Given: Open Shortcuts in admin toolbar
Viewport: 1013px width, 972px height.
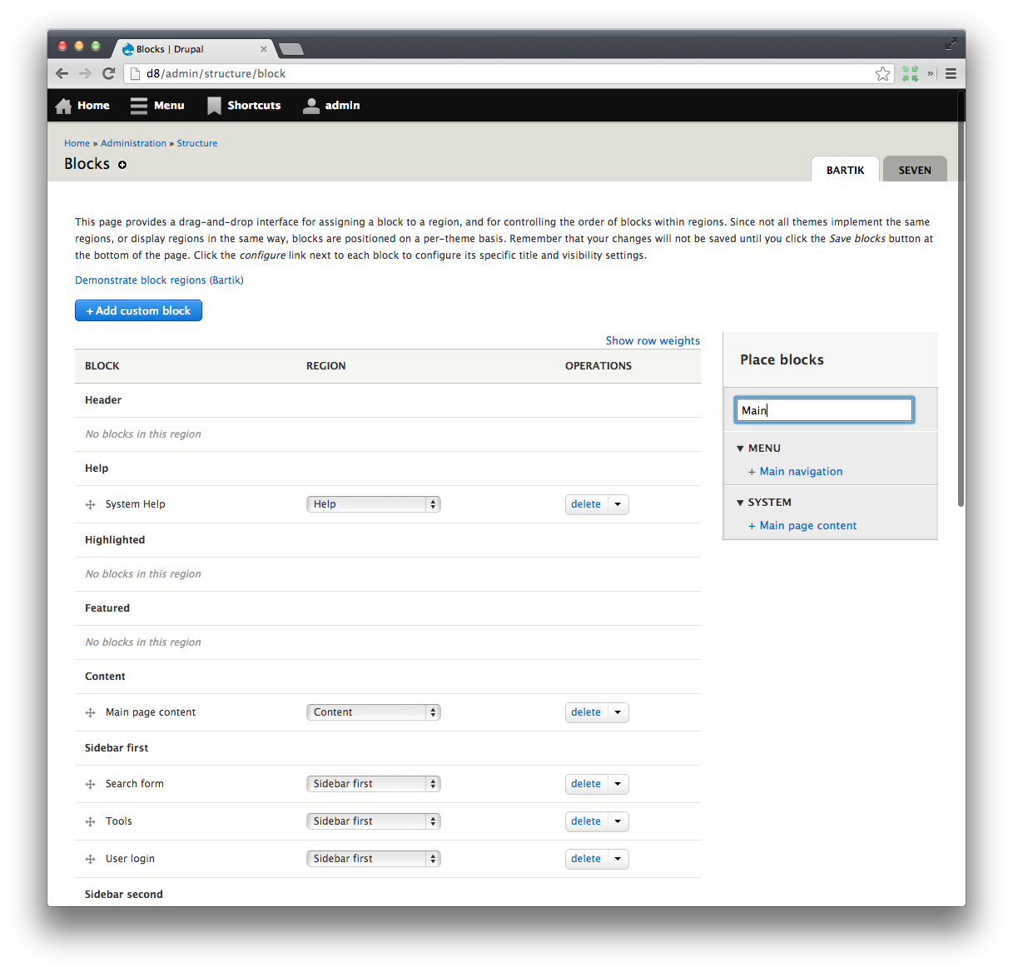Looking at the screenshot, I should pyautogui.click(x=254, y=106).
